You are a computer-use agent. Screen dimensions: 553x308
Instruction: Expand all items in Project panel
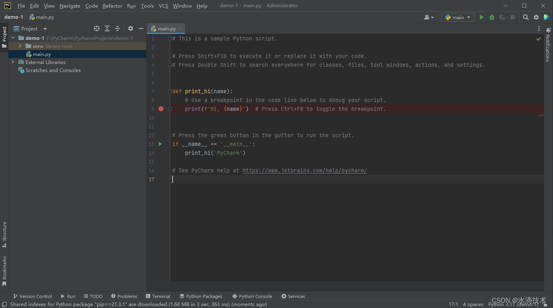click(107, 28)
